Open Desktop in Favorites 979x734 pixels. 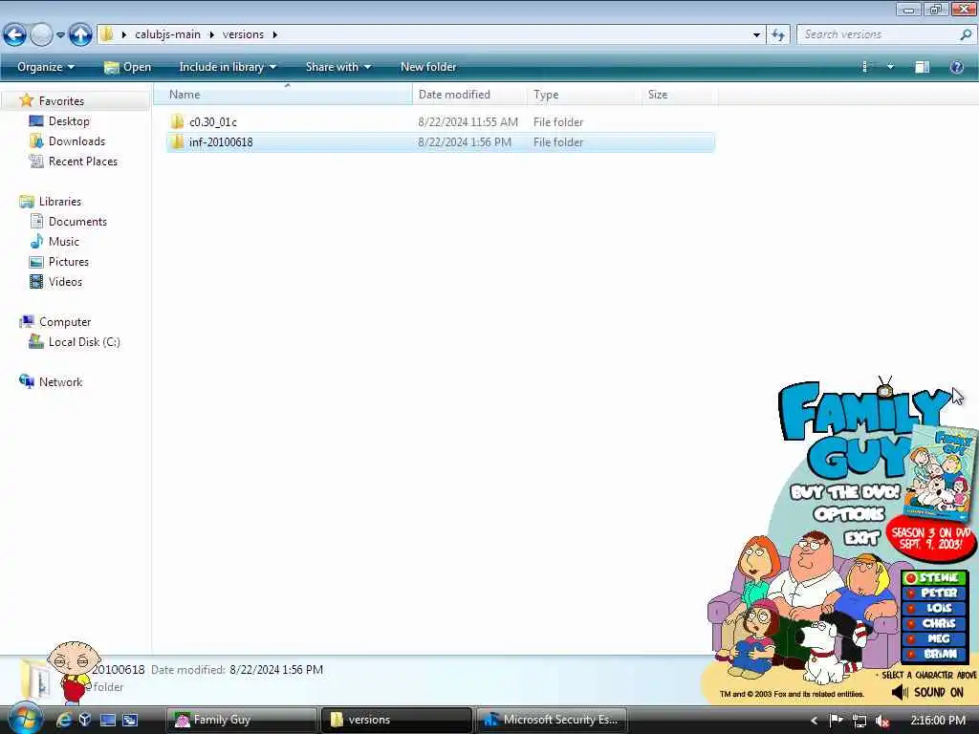(x=69, y=121)
